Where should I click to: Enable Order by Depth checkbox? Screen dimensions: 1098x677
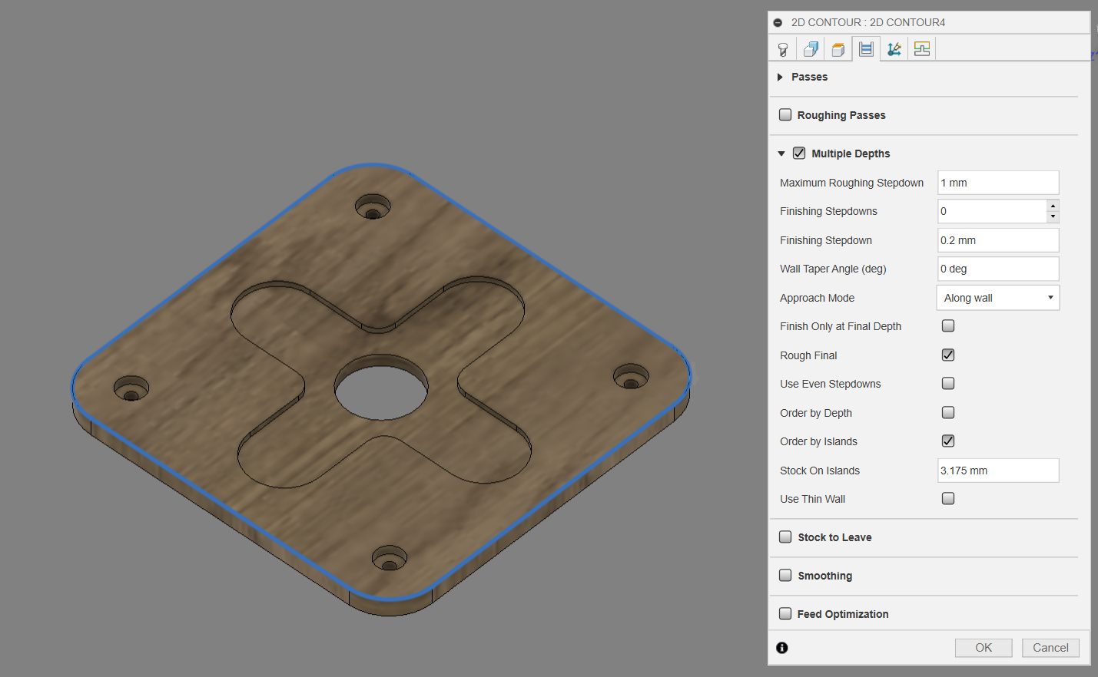point(948,412)
